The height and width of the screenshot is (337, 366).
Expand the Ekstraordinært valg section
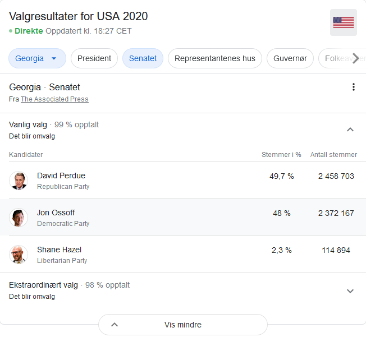pyautogui.click(x=350, y=290)
